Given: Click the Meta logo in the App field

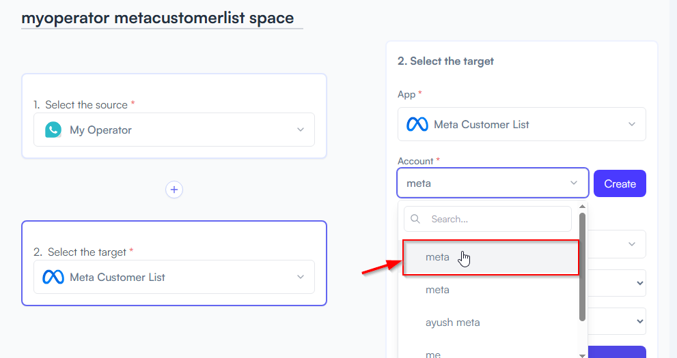Looking at the screenshot, I should point(417,125).
